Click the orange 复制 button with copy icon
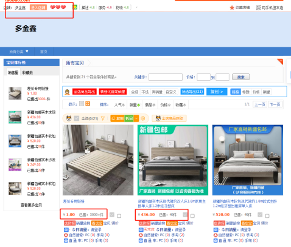 click(x=117, y=118)
